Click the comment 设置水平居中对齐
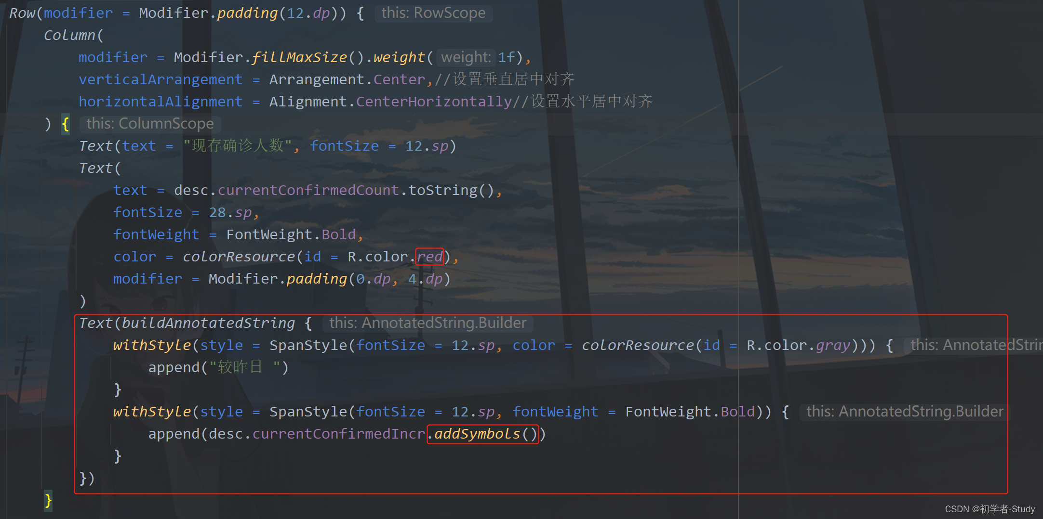Viewport: 1043px width, 519px height. tap(583, 101)
